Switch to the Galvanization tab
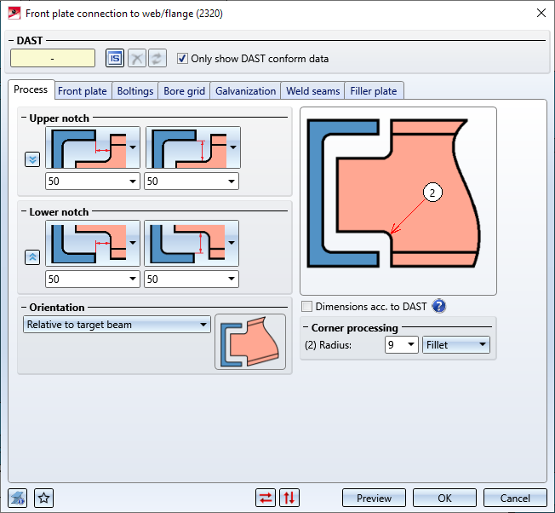Viewport: 555px width, 513px height. [x=246, y=91]
